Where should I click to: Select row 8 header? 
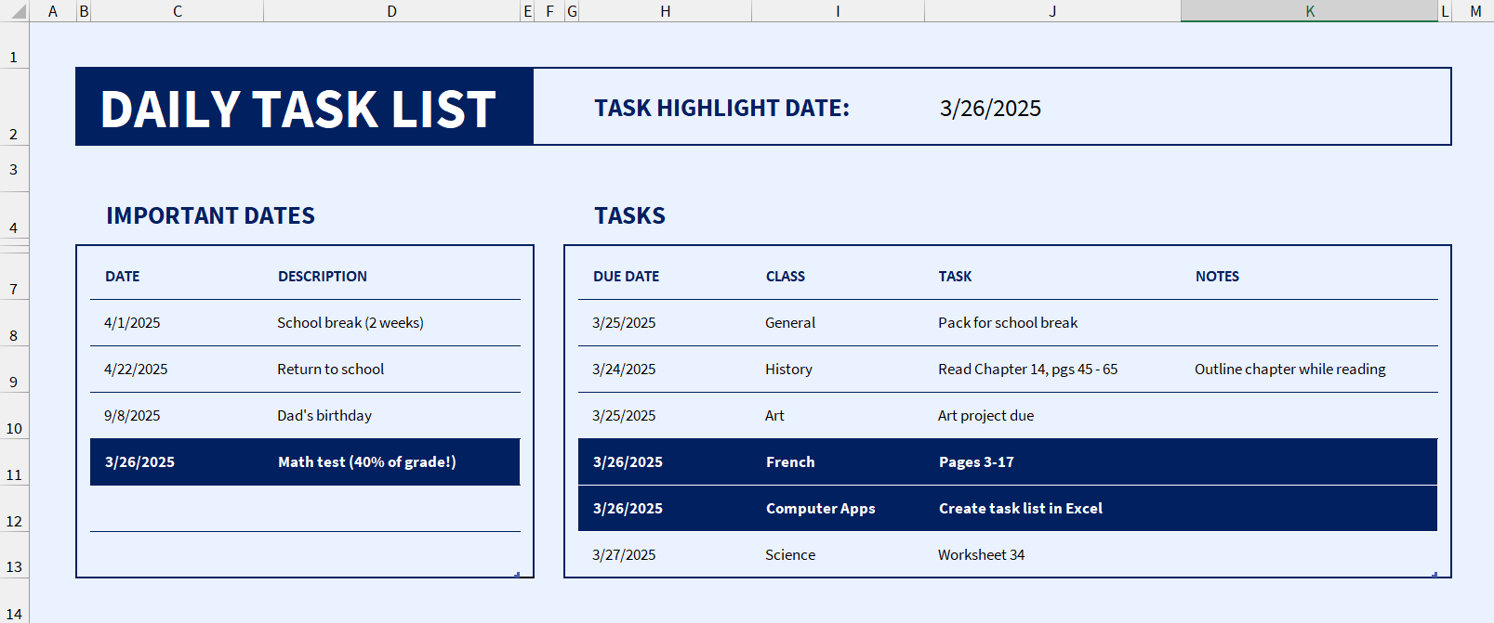point(14,323)
